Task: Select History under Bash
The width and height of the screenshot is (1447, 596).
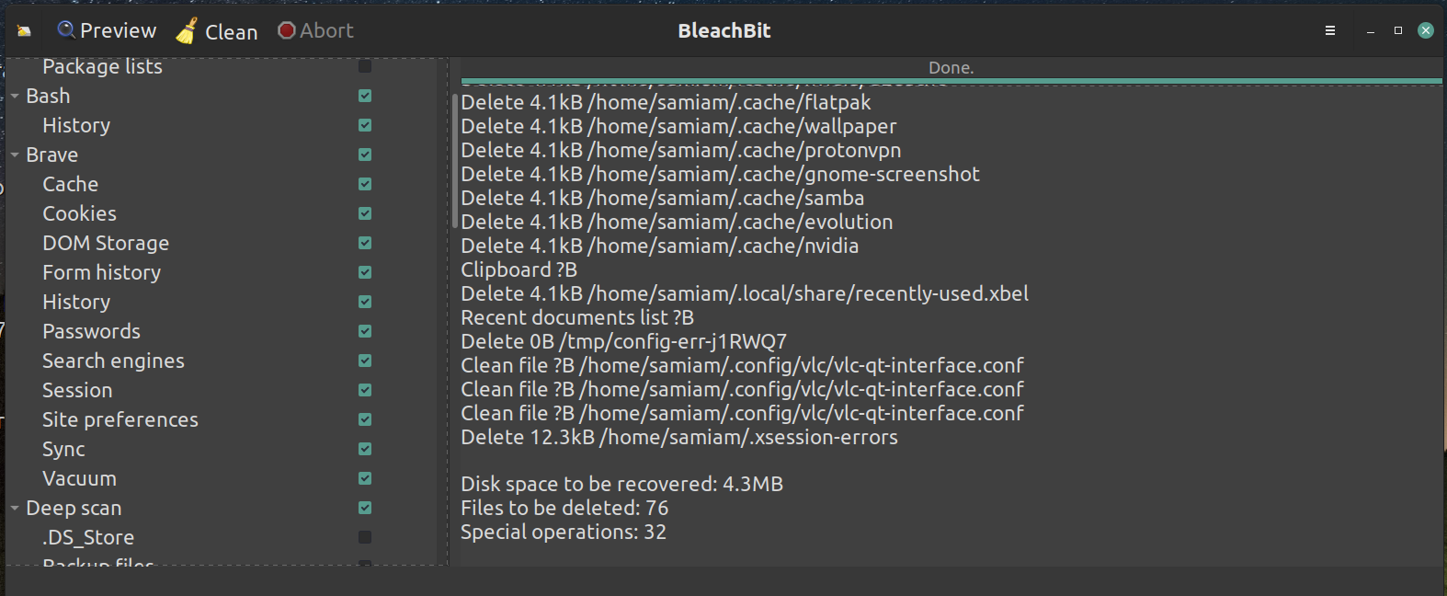Action: [x=76, y=125]
